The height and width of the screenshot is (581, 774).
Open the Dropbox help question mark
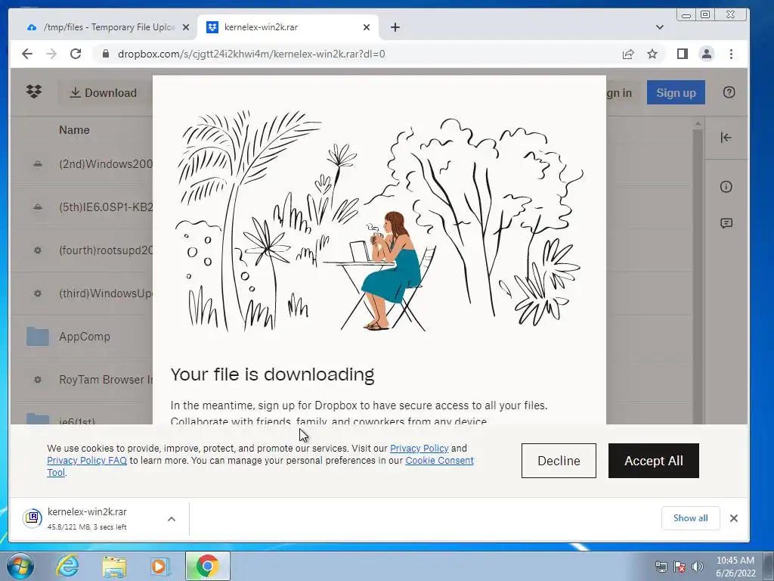729,92
